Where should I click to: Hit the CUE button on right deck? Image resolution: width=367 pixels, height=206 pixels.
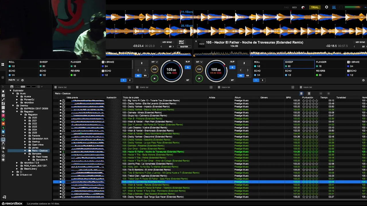coord(199,69)
